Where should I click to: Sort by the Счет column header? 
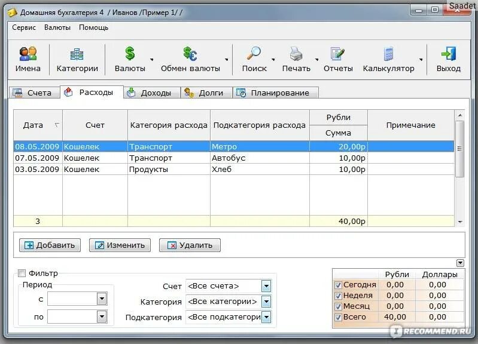point(95,125)
